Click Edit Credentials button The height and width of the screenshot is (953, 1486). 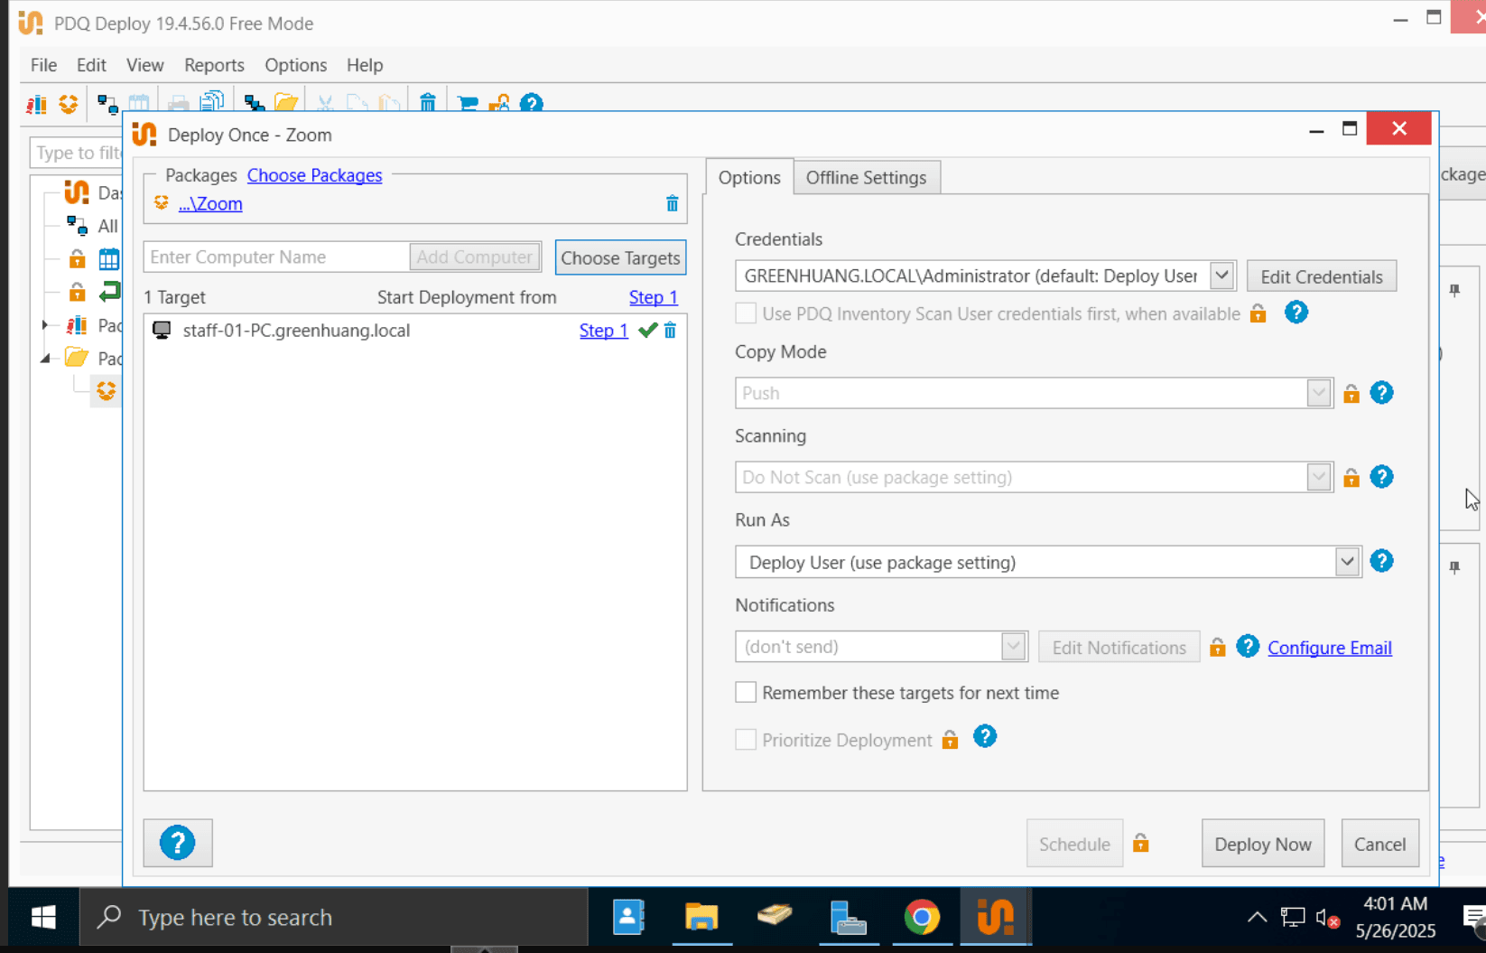coord(1321,276)
